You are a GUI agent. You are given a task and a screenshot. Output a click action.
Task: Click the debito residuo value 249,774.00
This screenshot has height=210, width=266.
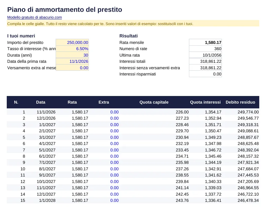248,112
